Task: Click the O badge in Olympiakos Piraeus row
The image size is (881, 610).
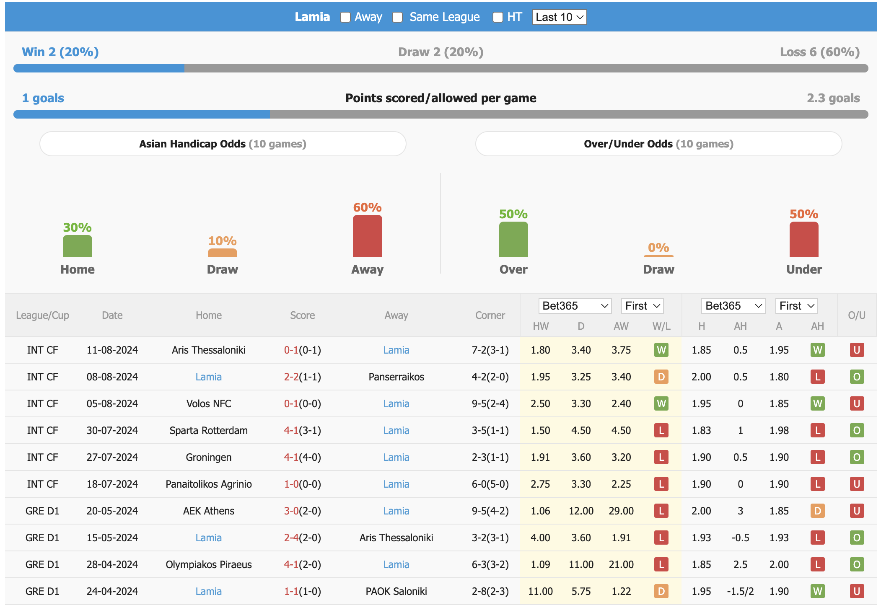Action: coord(857,564)
